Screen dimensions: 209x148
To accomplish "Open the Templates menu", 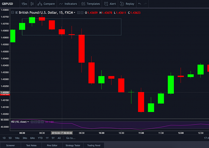I will coord(91,4).
